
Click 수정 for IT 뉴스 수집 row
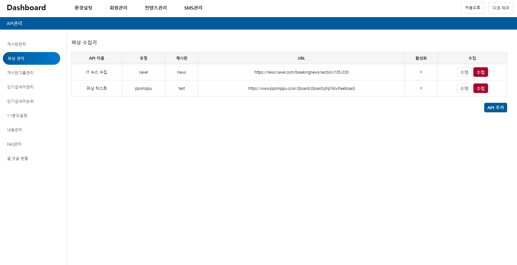pyautogui.click(x=464, y=72)
